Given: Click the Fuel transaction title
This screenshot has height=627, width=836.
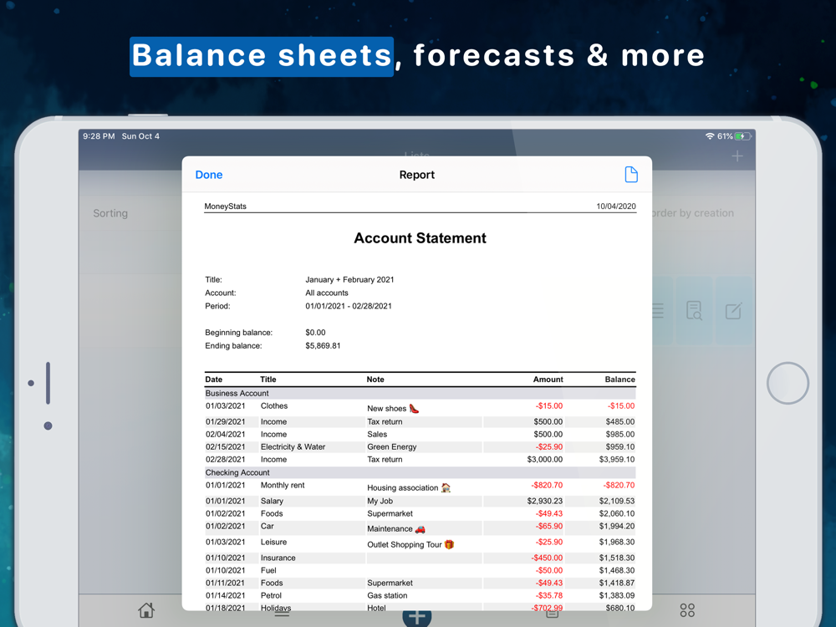Looking at the screenshot, I should (x=268, y=570).
